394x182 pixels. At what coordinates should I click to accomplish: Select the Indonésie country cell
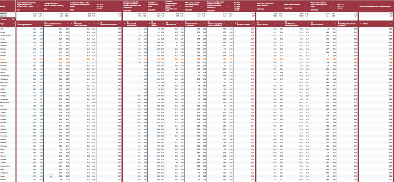8,45
